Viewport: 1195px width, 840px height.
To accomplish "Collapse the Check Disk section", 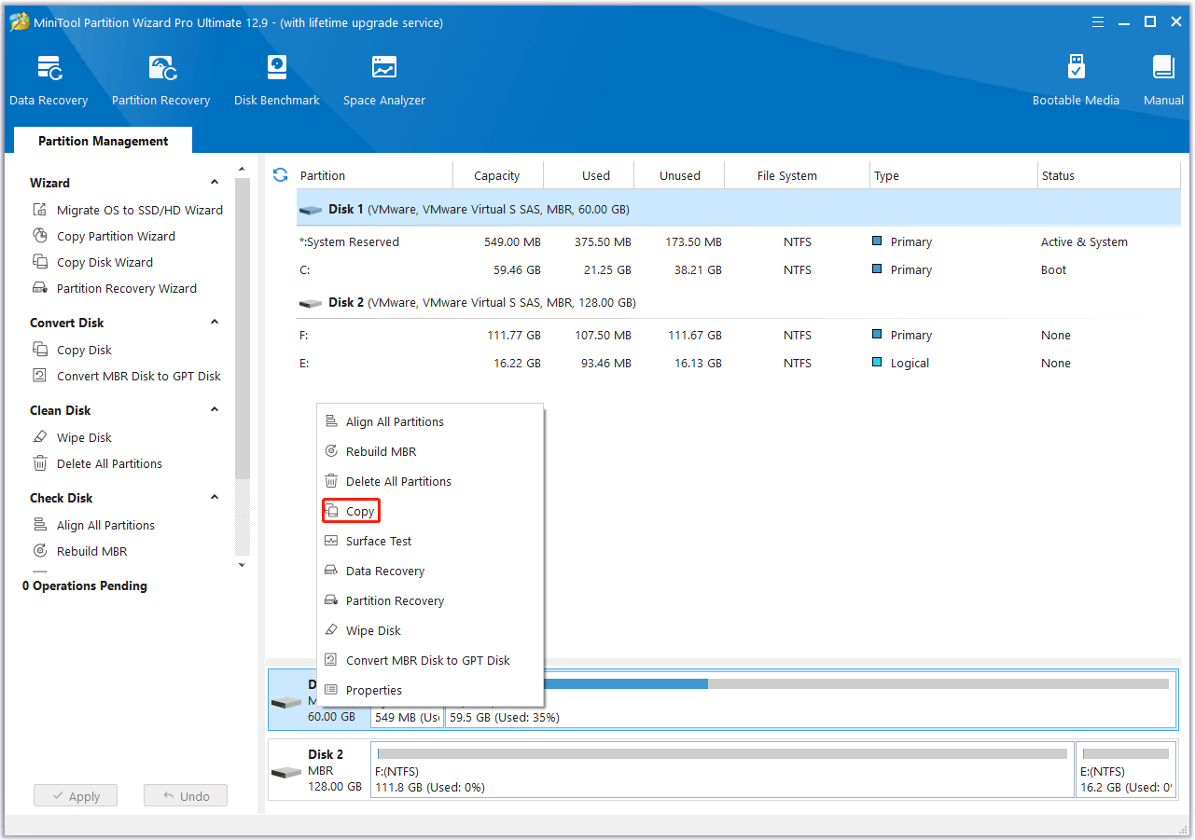I will [x=214, y=497].
